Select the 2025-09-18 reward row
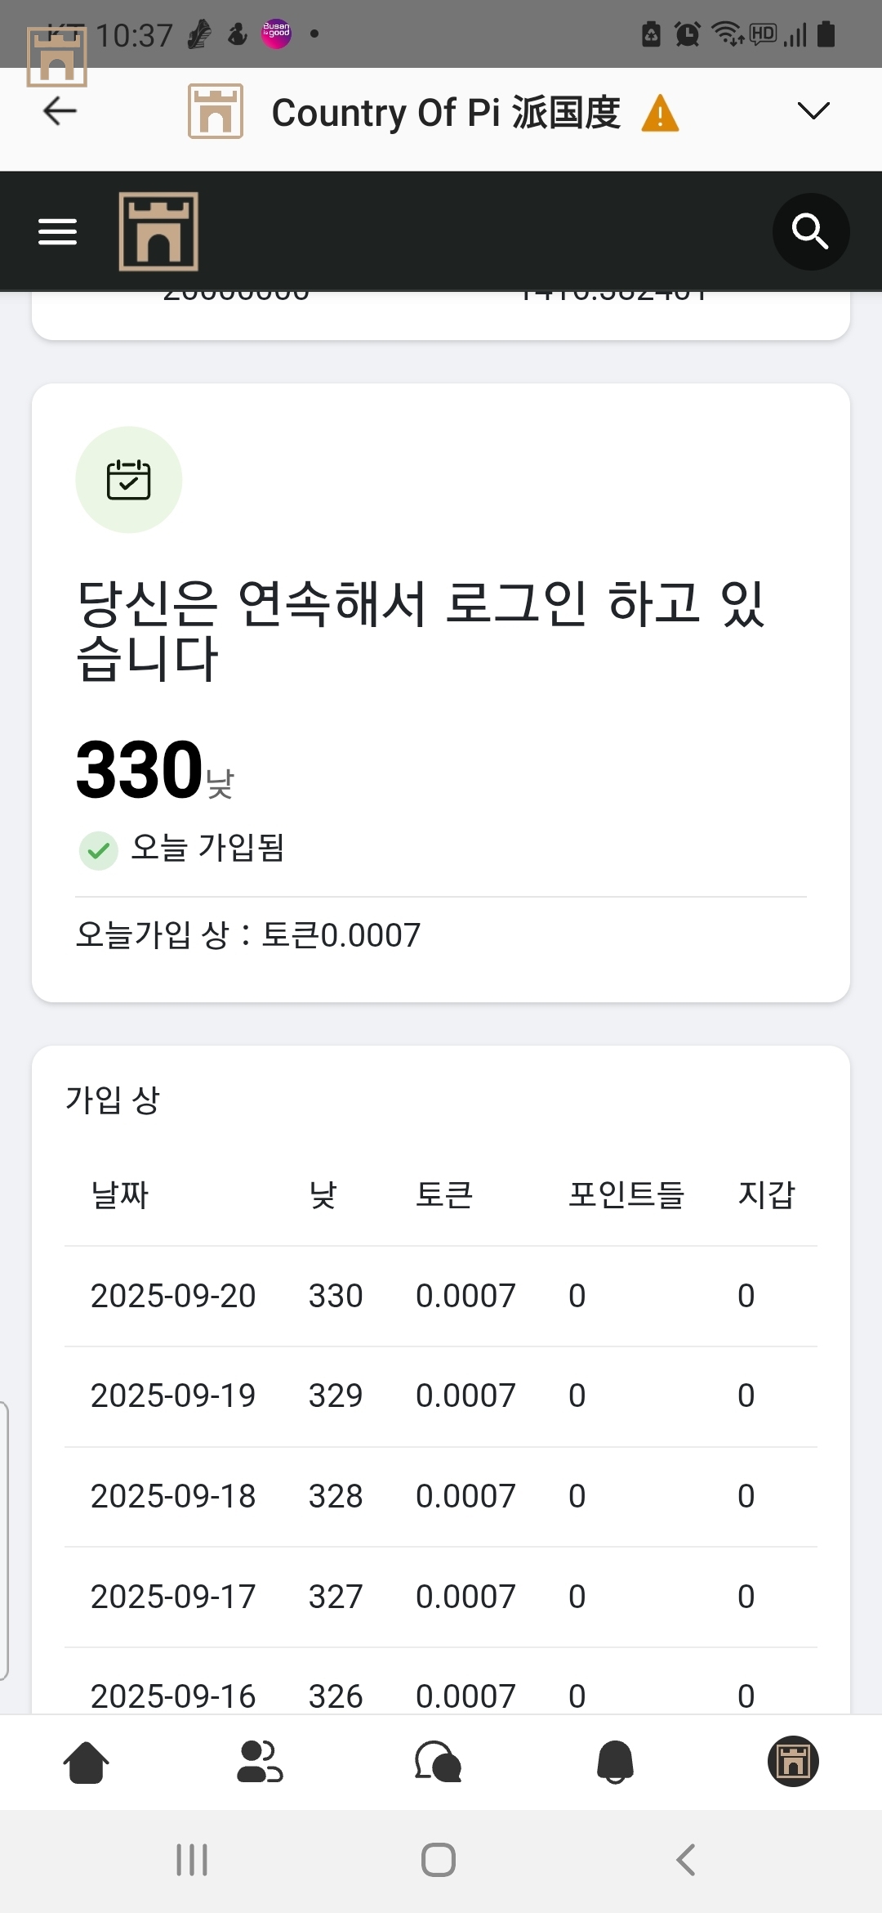Image resolution: width=882 pixels, height=1913 pixels. point(441,1496)
